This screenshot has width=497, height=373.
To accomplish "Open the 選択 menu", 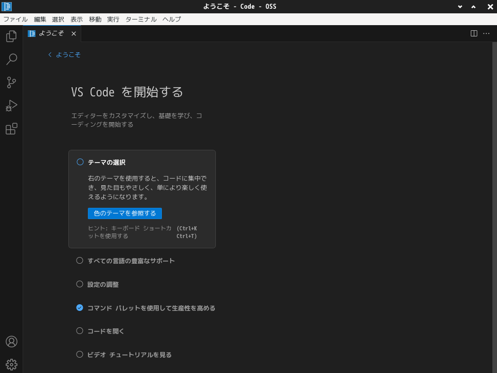I will pos(58,19).
